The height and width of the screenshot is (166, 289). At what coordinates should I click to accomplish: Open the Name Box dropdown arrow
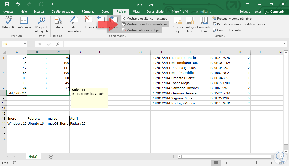pos(25,44)
